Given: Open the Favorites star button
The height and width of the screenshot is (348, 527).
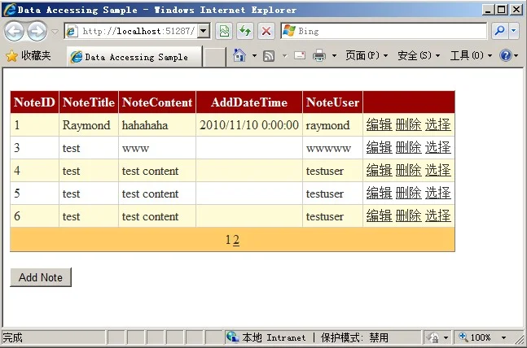Looking at the screenshot, I should click(29, 55).
